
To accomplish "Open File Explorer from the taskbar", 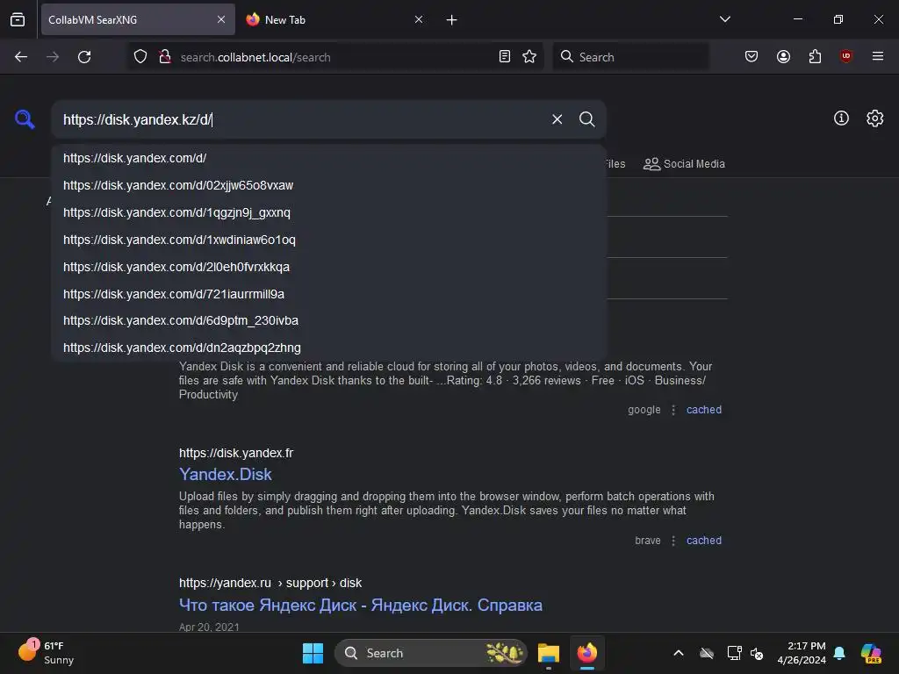I will [x=549, y=653].
